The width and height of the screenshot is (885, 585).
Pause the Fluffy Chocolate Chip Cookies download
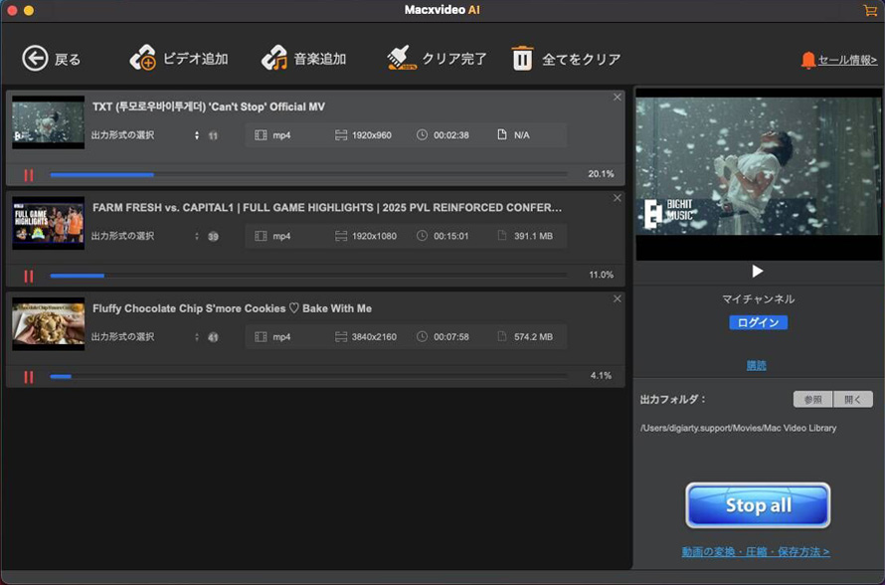pyautogui.click(x=27, y=377)
